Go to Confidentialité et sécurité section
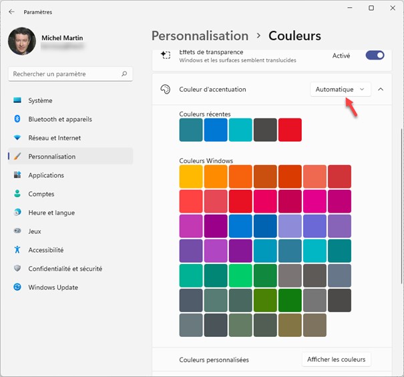Viewport: 404px width, 377px height. pyautogui.click(x=65, y=269)
